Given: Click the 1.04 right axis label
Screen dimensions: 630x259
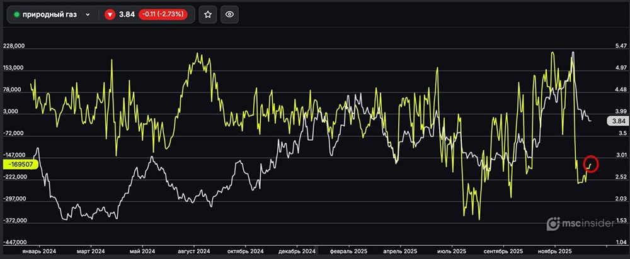Looking at the screenshot, I should point(621,243).
